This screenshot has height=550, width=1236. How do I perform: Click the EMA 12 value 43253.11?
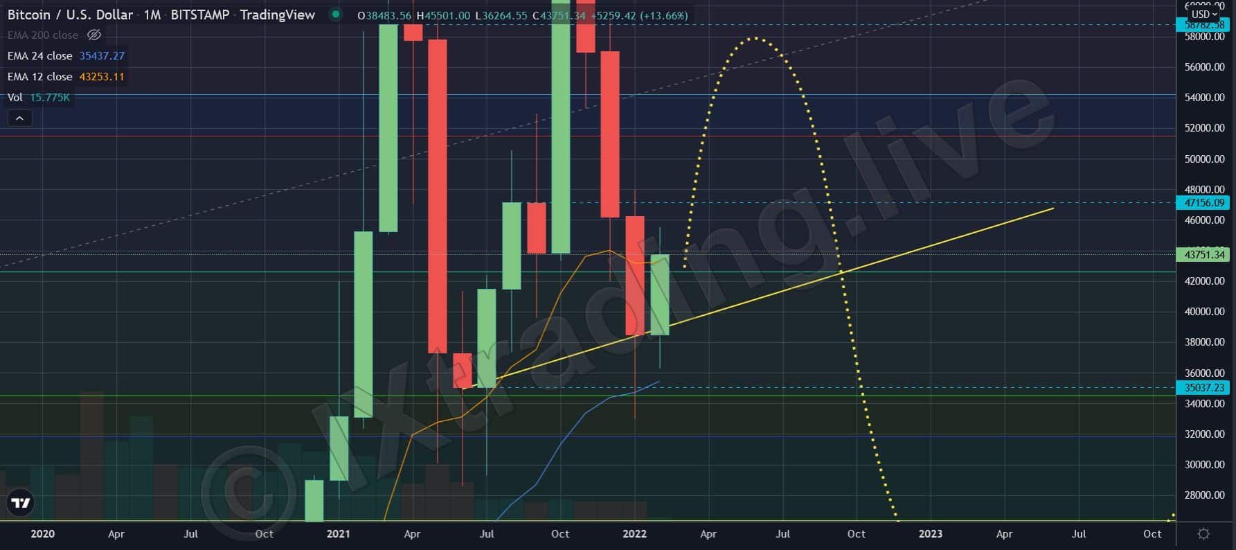click(102, 76)
